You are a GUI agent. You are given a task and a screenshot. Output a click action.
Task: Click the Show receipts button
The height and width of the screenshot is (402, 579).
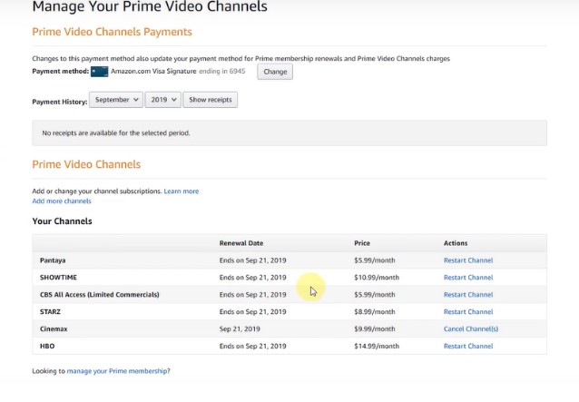click(x=211, y=100)
